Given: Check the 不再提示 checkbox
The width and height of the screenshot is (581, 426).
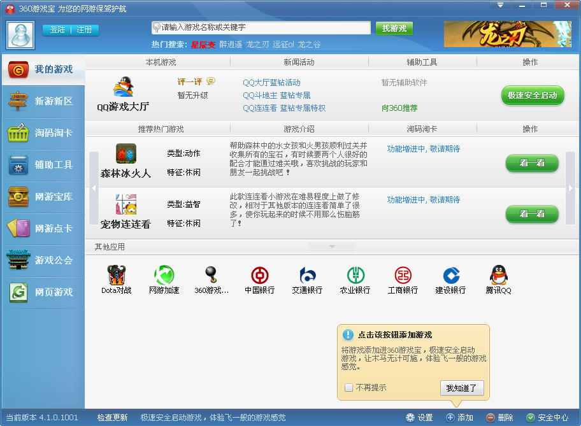Looking at the screenshot, I should 348,387.
